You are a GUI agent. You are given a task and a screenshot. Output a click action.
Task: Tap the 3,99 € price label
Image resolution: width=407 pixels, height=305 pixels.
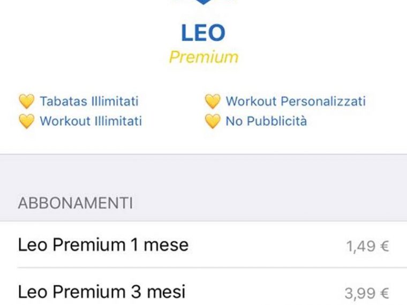[x=367, y=293]
